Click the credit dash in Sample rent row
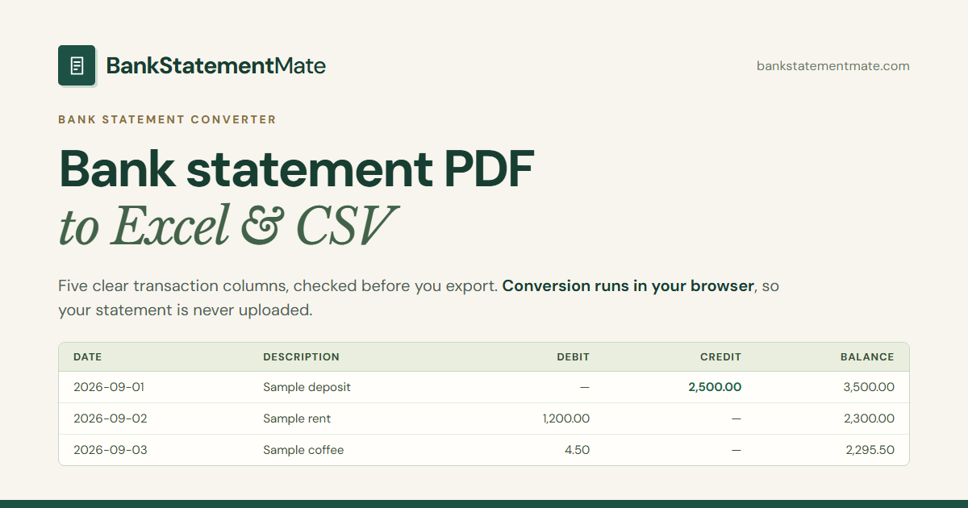Viewport: 968px width, 508px height. pos(736,418)
